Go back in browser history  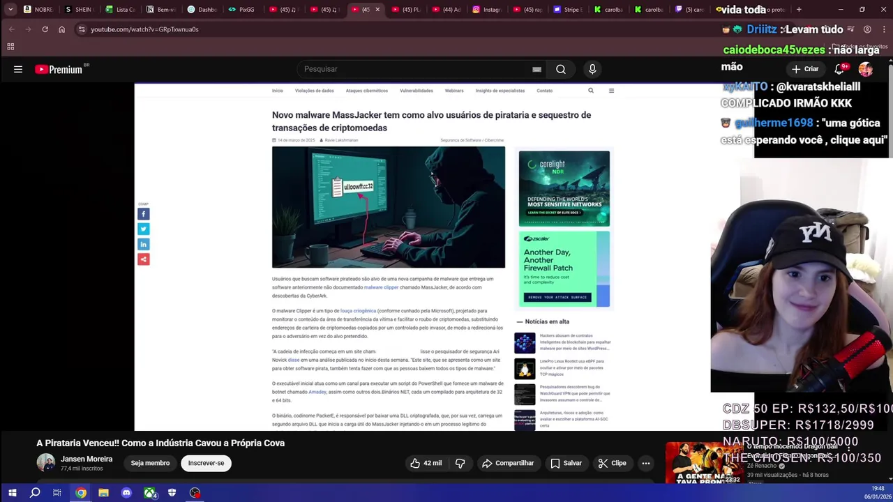[x=12, y=29]
